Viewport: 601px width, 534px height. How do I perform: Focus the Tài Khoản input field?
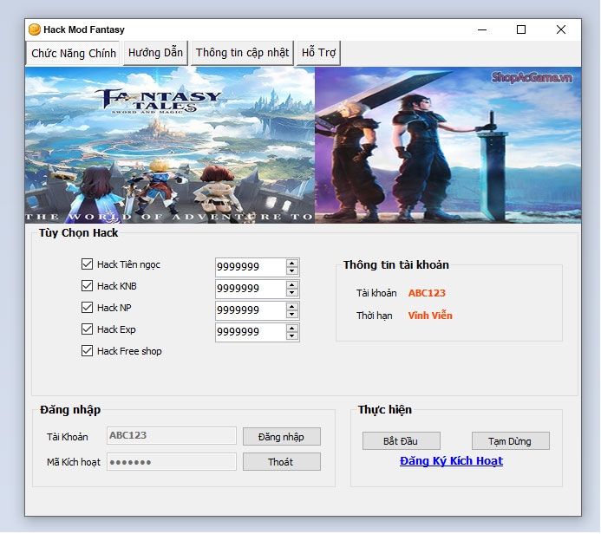[172, 436]
